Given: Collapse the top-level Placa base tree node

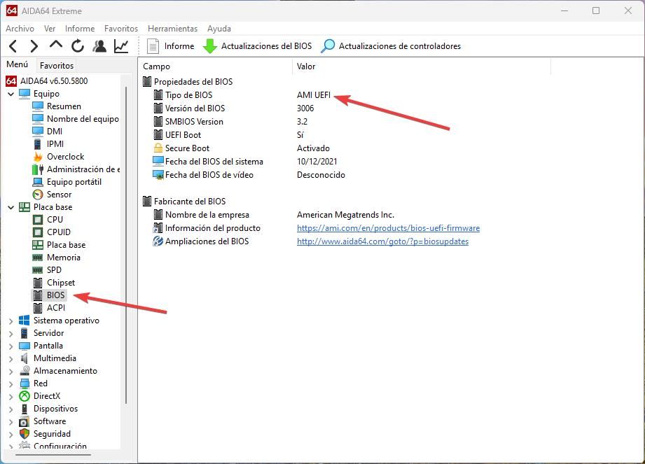Looking at the screenshot, I should tap(11, 207).
